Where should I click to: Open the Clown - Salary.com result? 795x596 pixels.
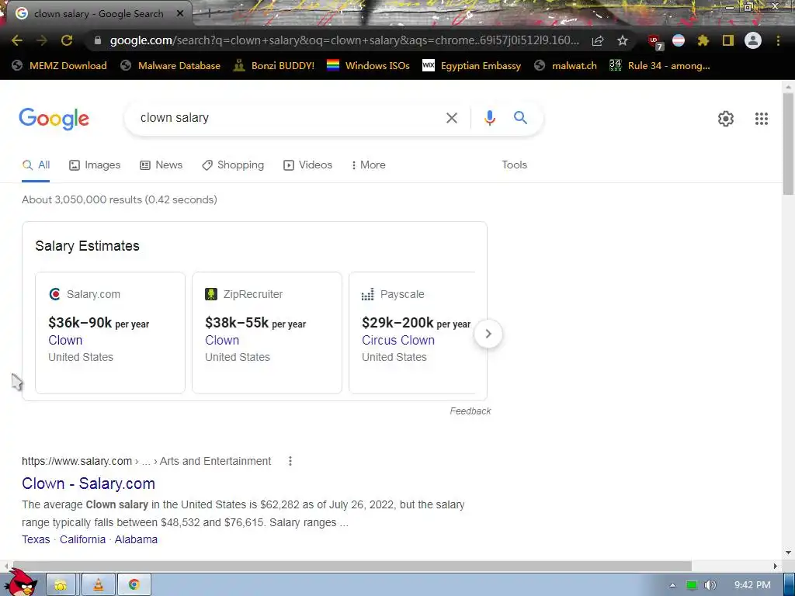(89, 483)
